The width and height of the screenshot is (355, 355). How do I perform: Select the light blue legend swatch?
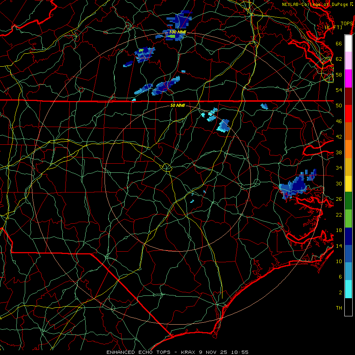[x=348, y=271]
